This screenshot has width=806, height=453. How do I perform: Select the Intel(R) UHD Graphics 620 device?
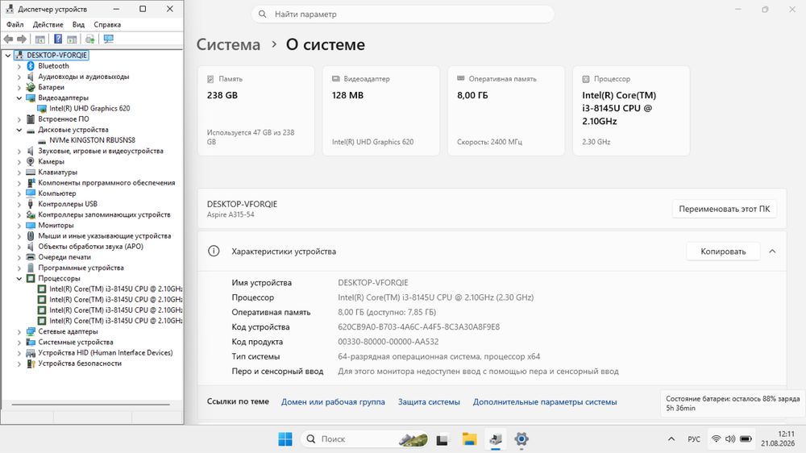pyautogui.click(x=89, y=109)
